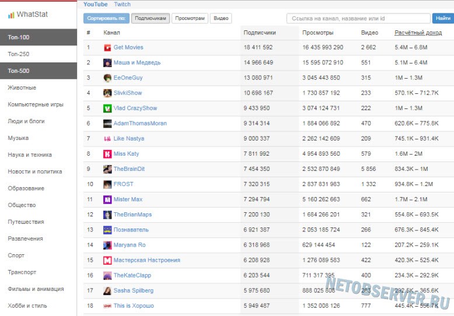The image size is (454, 316).
Task: Sort the list by Просмотрам
Action: click(190, 18)
